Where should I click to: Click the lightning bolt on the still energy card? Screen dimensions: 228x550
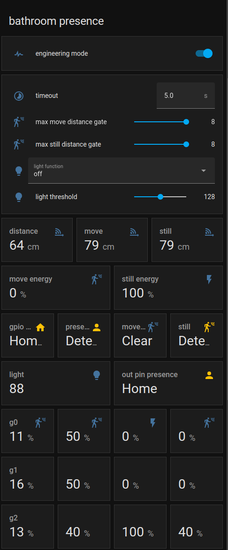209,279
